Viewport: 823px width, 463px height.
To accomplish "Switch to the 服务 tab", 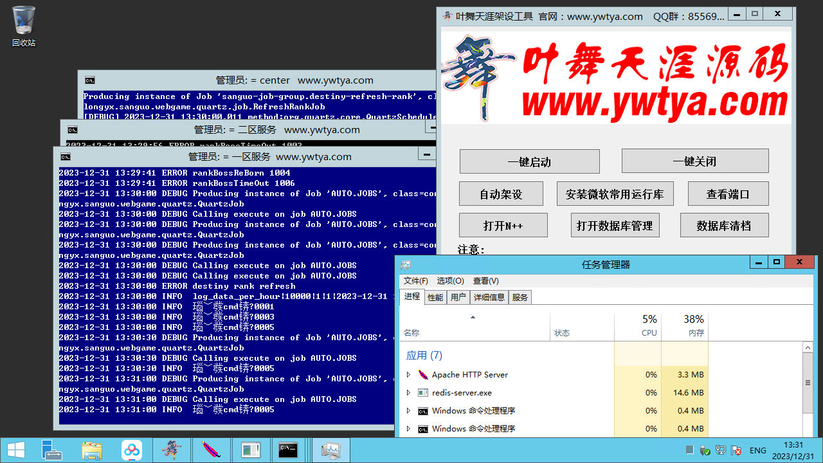I will tap(520, 297).
